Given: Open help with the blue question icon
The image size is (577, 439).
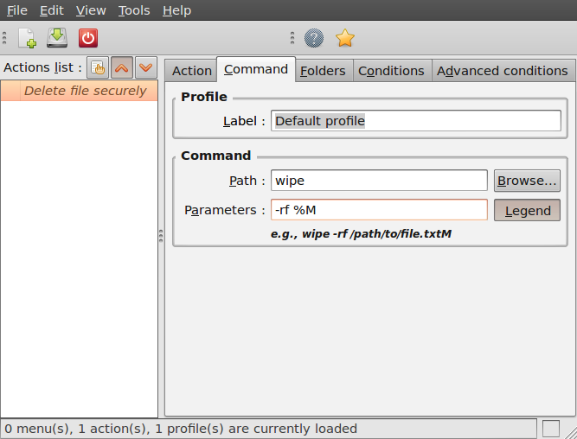Looking at the screenshot, I should [x=314, y=38].
